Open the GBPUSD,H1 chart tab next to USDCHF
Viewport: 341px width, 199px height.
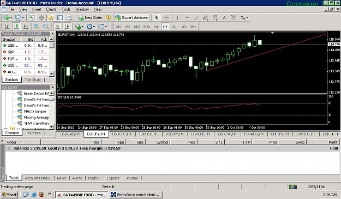tap(148, 134)
